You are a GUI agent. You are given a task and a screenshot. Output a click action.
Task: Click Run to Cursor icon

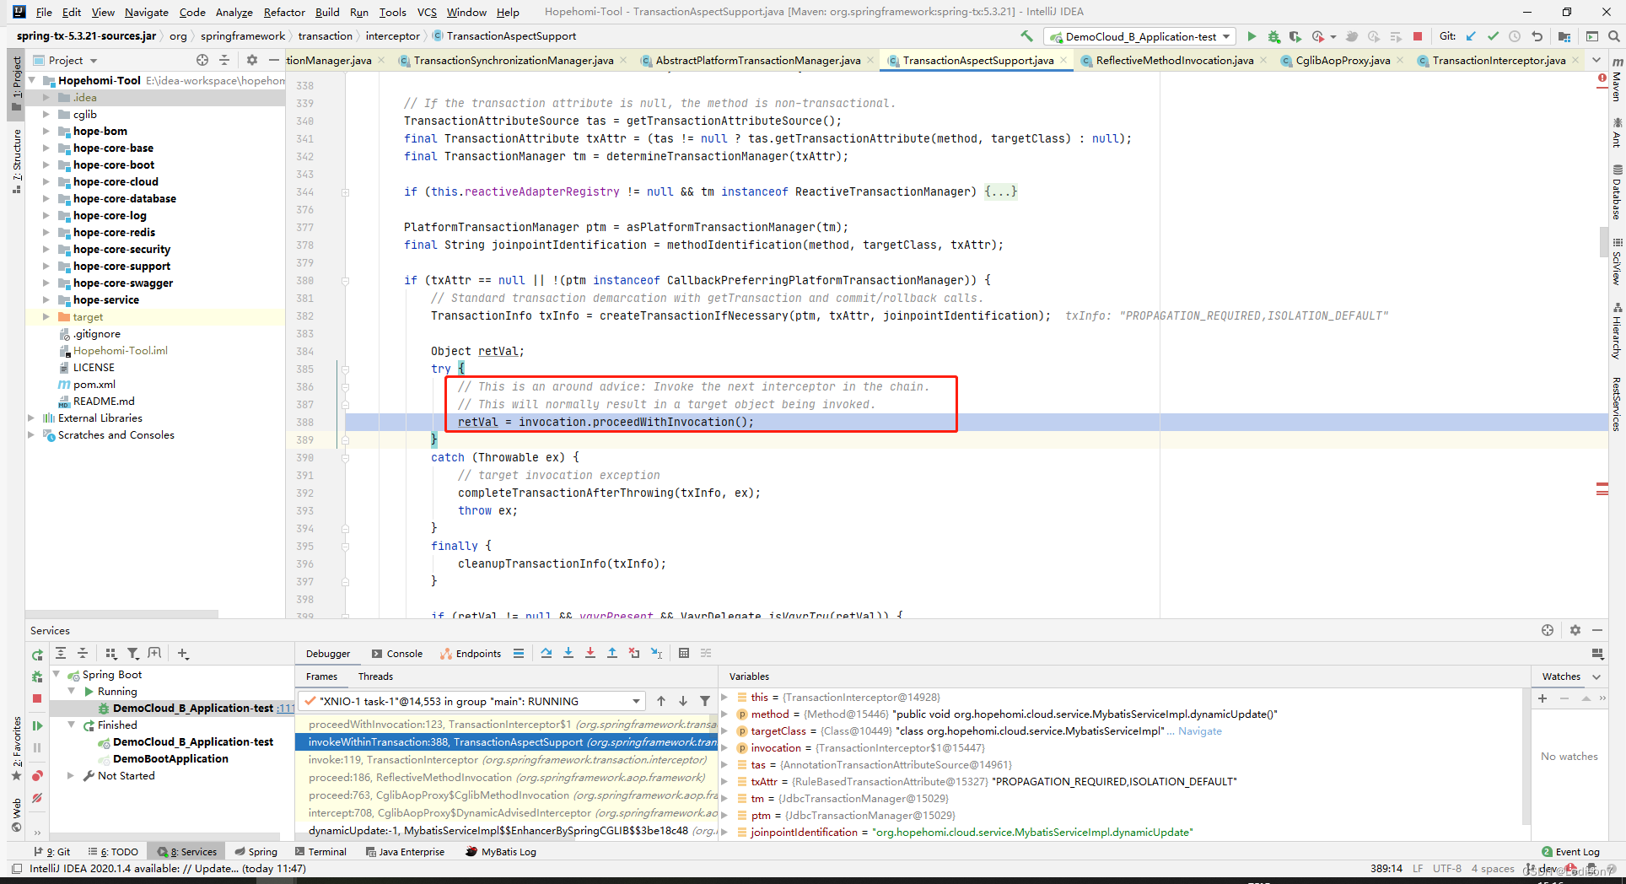click(656, 653)
